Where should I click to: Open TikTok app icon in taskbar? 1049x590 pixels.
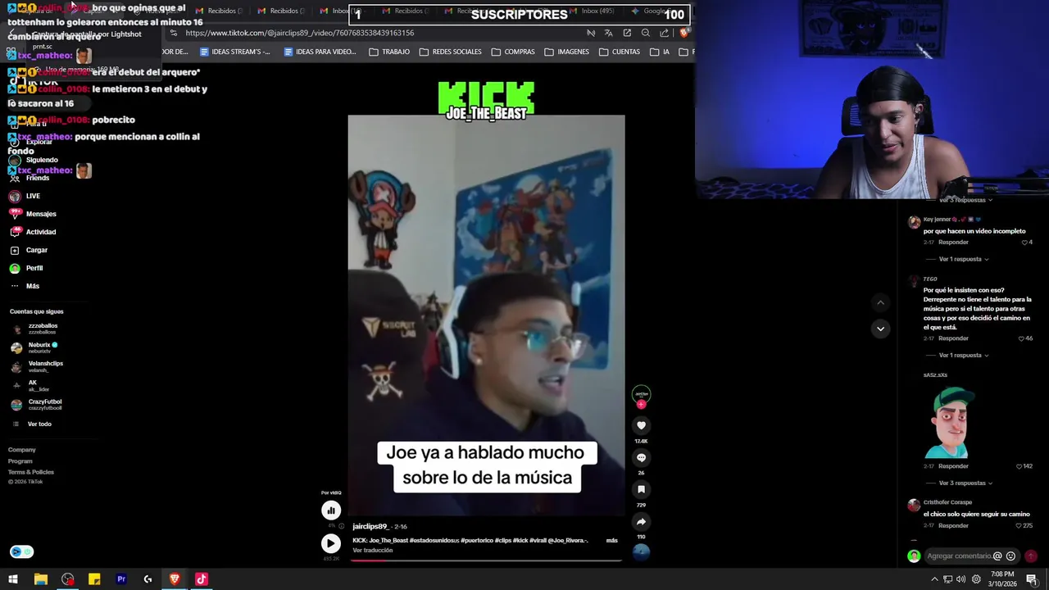pos(202,579)
